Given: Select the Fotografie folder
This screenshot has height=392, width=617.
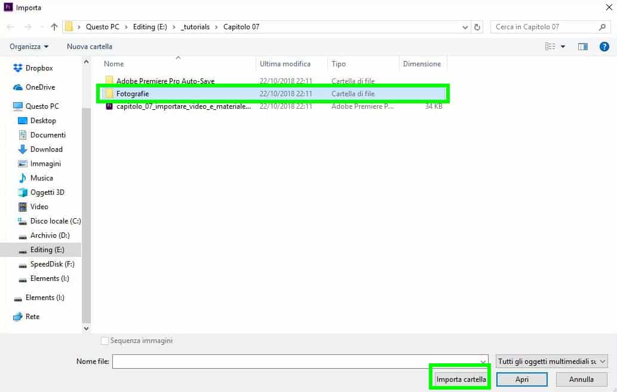Looking at the screenshot, I should click(133, 94).
